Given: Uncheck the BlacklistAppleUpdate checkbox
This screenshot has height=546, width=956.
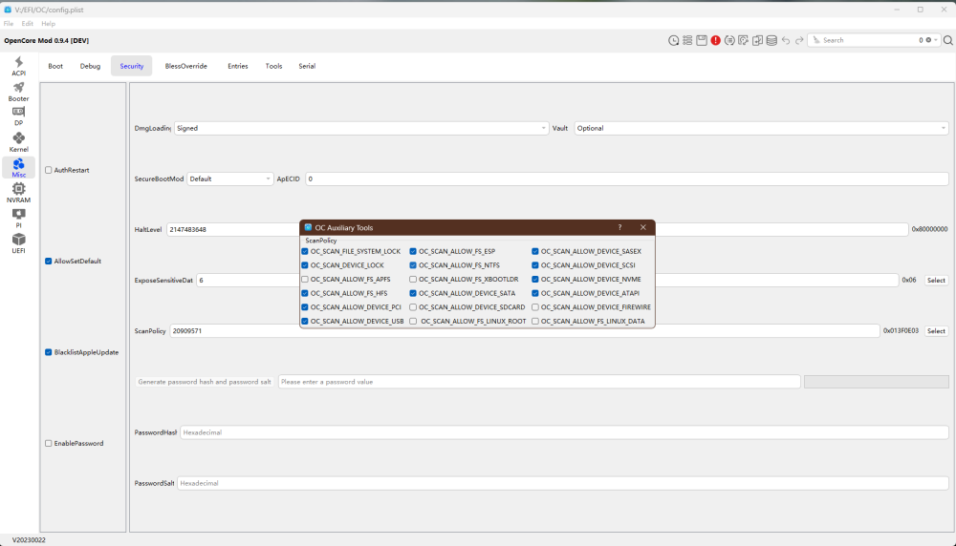Looking at the screenshot, I should point(48,352).
